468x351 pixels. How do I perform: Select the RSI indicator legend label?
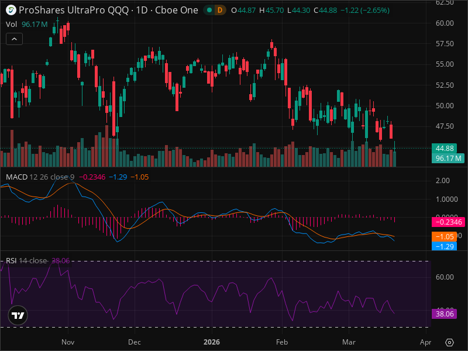[11, 260]
